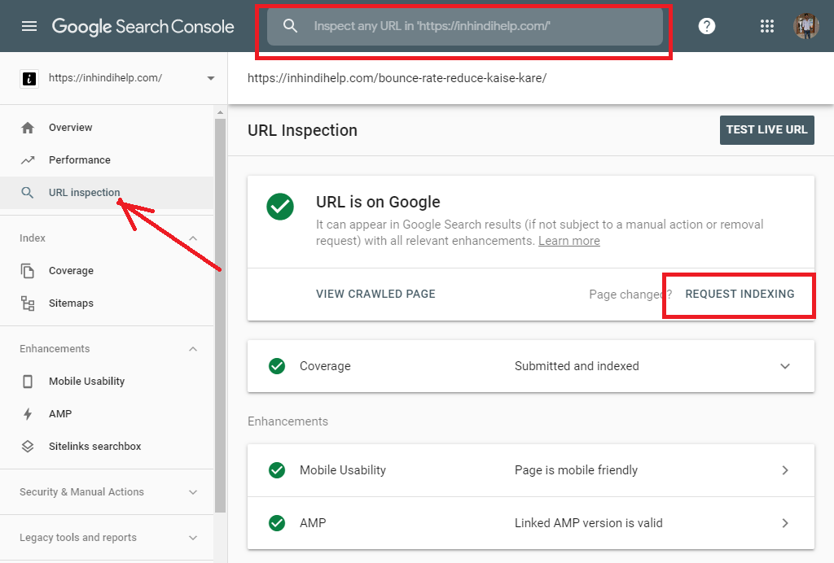Click sidebar scrollbar up arrow
Screen dimensions: 834x563
click(220, 112)
